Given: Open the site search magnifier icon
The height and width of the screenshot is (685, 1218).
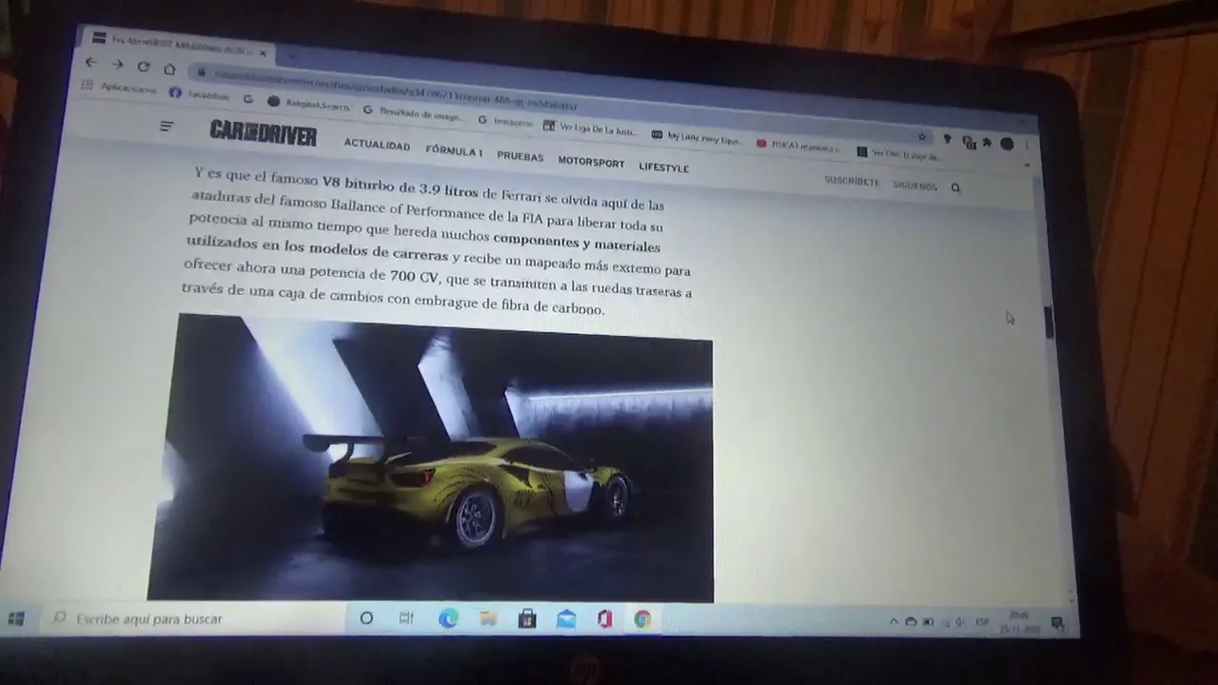Looking at the screenshot, I should [x=955, y=188].
